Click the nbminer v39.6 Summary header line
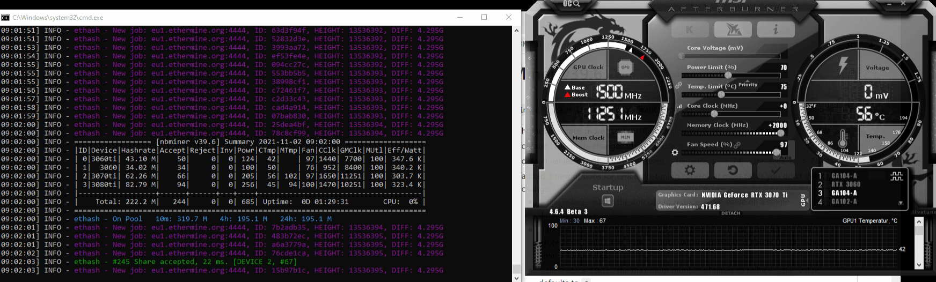Viewport: 936px width, 282px height. (x=250, y=142)
